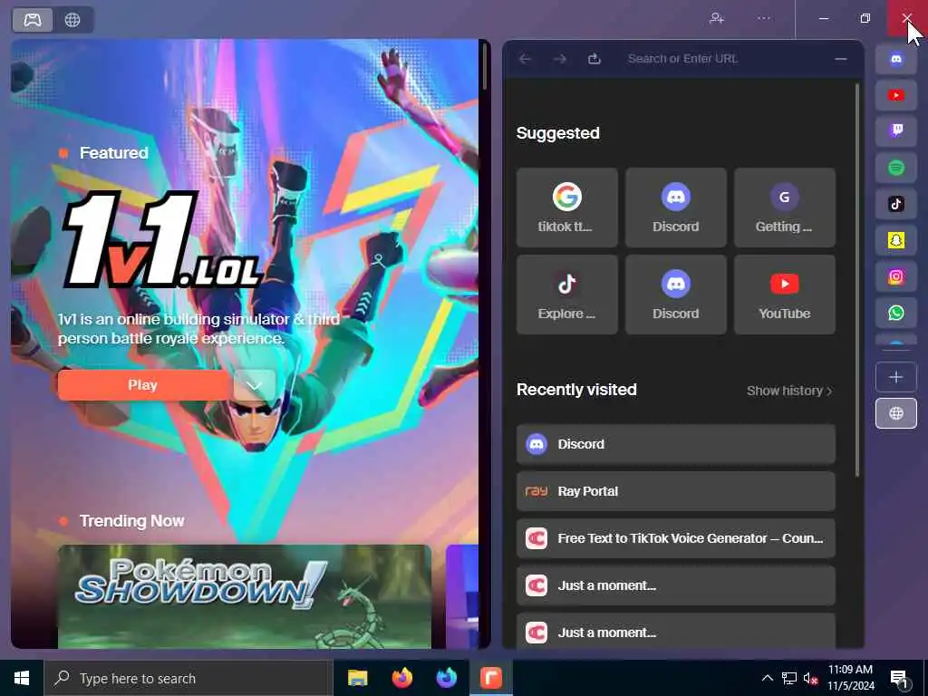
Task: Open the Pokémon Showdown trending card
Action: [x=245, y=596]
